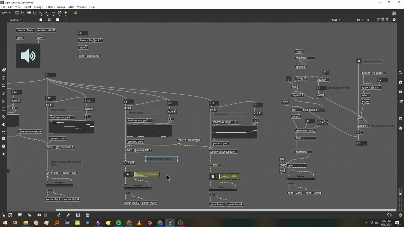The image size is (404, 227).
Task: Click the live.gain~ slider under wave~ kick
Action: point(59,185)
